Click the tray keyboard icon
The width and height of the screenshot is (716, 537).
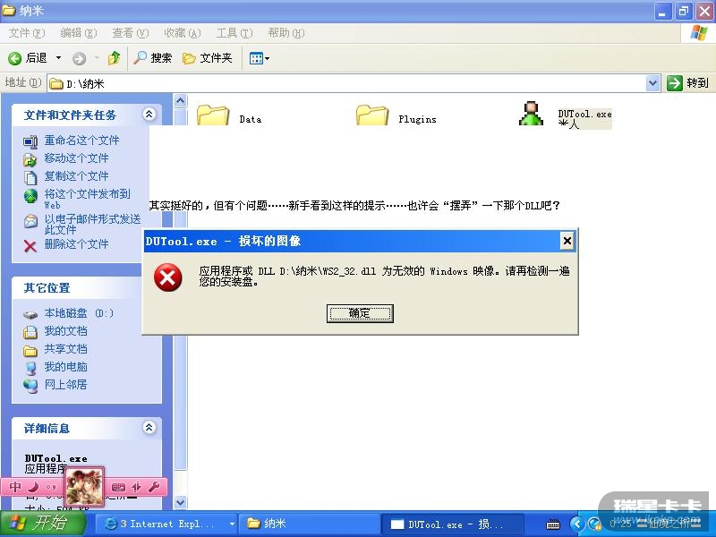(553, 524)
